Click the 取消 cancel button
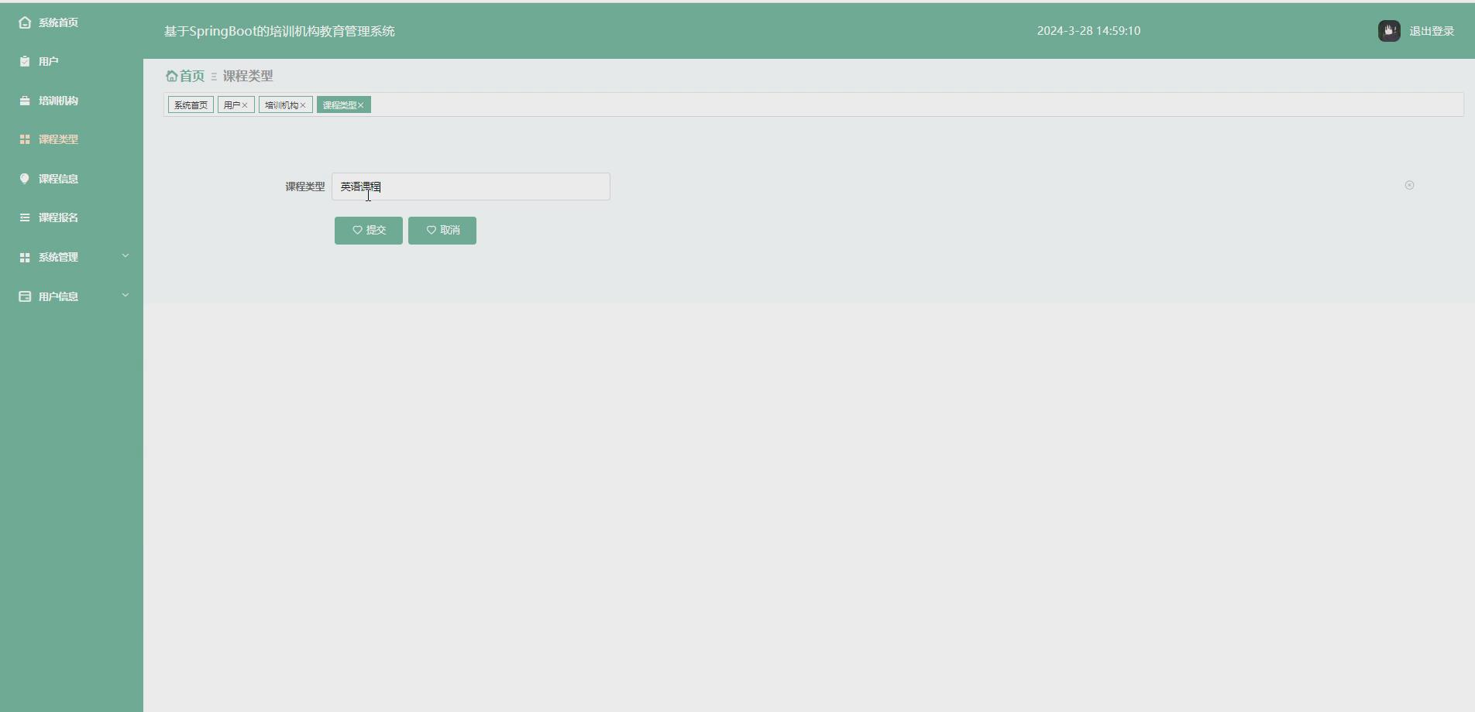Viewport: 1475px width, 712px height. pyautogui.click(x=442, y=230)
